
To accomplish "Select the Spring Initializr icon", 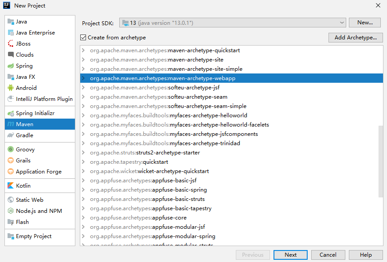I will (11, 113).
